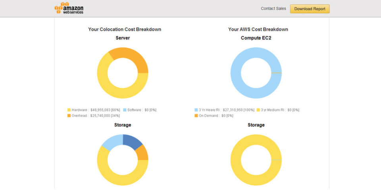This screenshot has width=381, height=190.
Task: Click light blue slice in Colocation Storage donut
Action: pyautogui.click(x=114, y=142)
